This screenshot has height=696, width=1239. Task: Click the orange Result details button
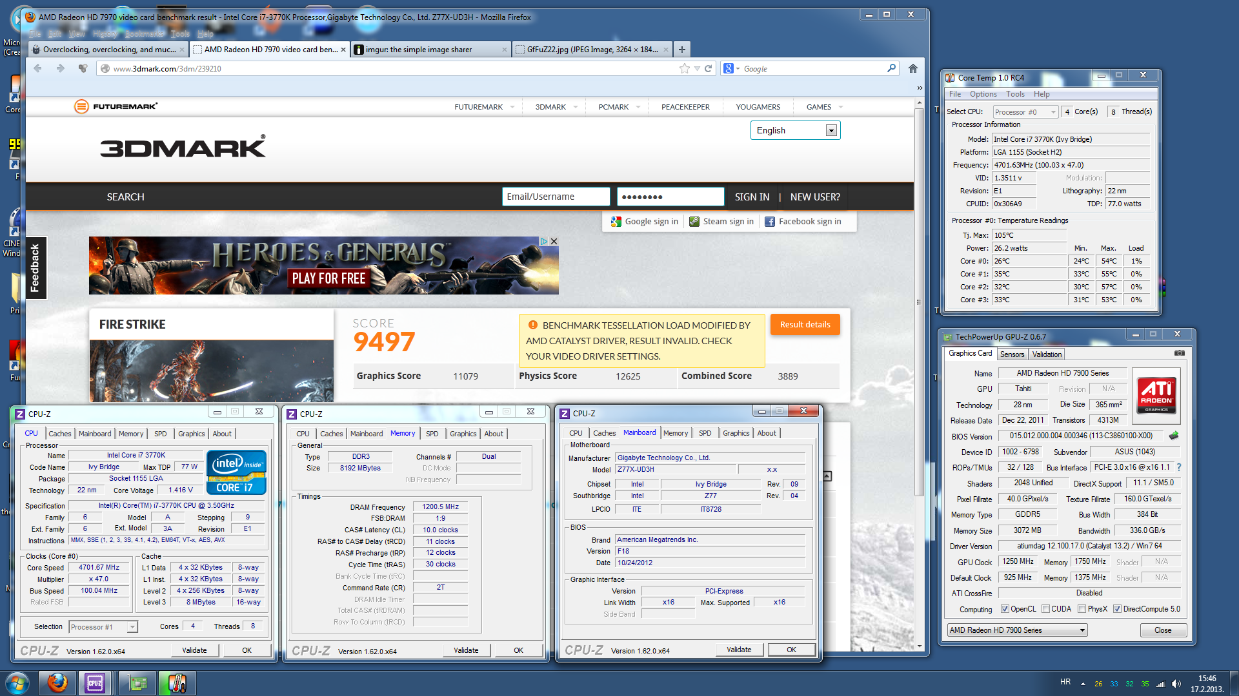pyautogui.click(x=805, y=324)
